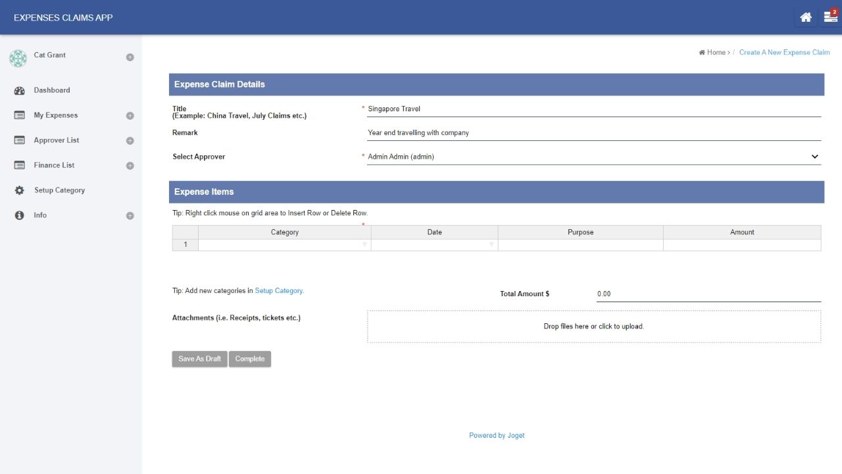This screenshot has width=842, height=474.
Task: Click the My Expenses list icon
Action: [19, 115]
